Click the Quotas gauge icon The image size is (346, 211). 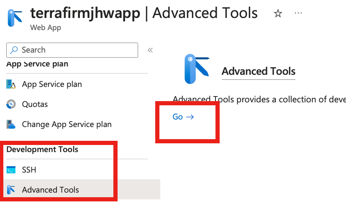coord(11,104)
